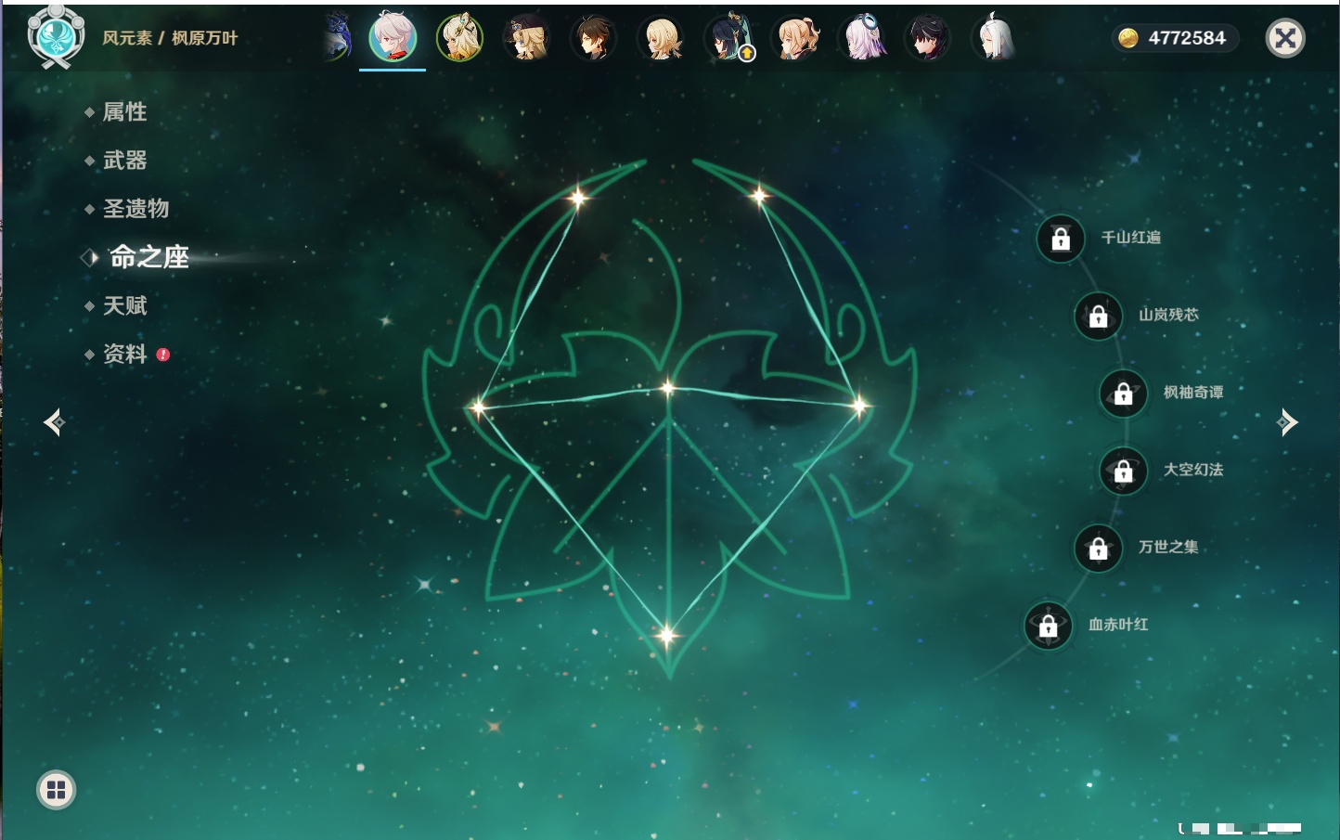Open the locked 枫袖奇谭 constellation node
Viewport: 1340px width, 840px height.
[x=1124, y=394]
